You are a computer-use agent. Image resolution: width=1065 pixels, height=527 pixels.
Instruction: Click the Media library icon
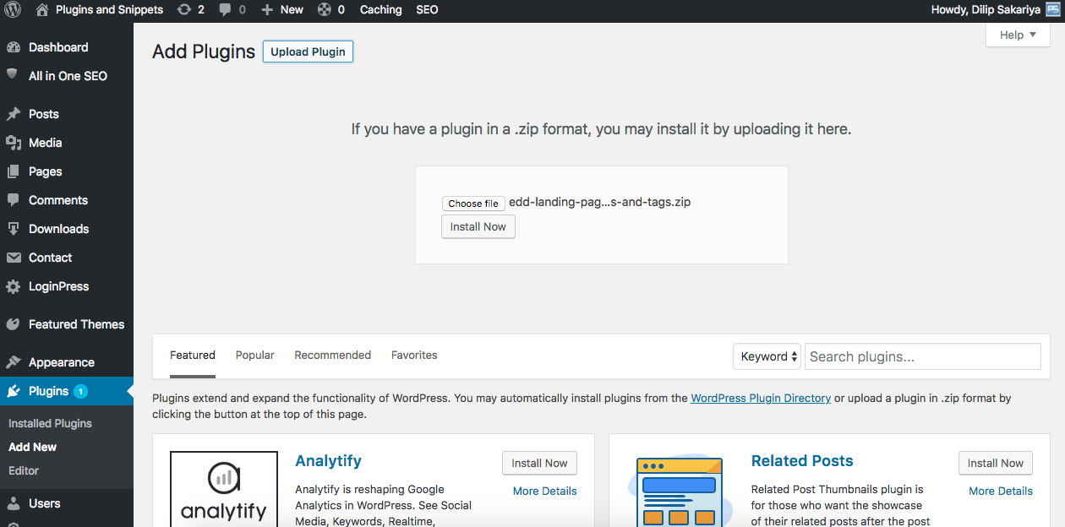pyautogui.click(x=13, y=143)
